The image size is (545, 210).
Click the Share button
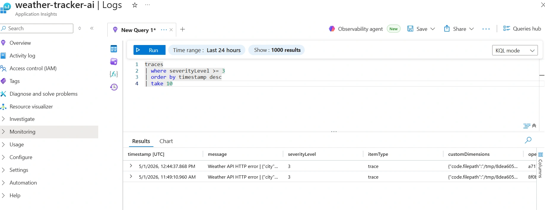(455, 29)
